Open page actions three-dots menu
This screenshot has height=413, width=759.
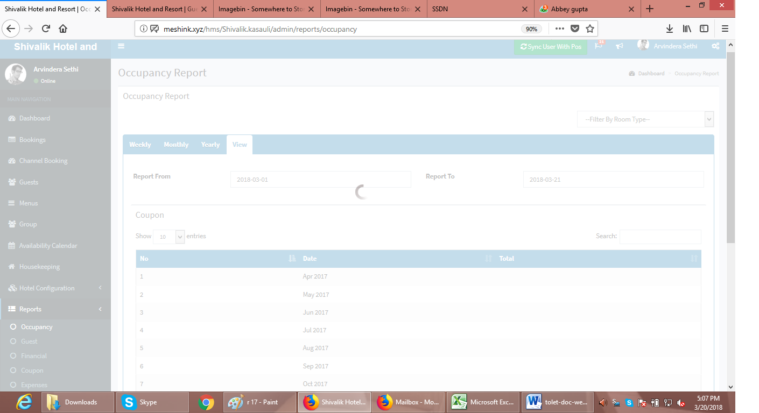(559, 29)
